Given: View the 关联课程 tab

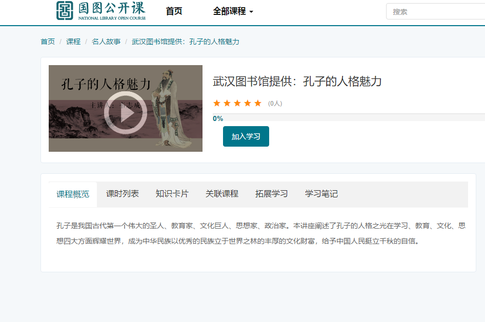Looking at the screenshot, I should tap(221, 194).
